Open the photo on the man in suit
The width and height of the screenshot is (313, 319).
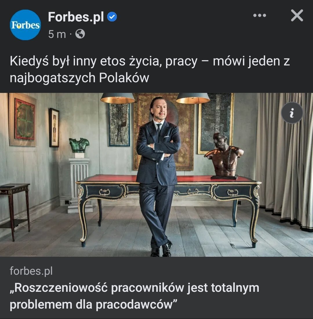tap(157, 175)
